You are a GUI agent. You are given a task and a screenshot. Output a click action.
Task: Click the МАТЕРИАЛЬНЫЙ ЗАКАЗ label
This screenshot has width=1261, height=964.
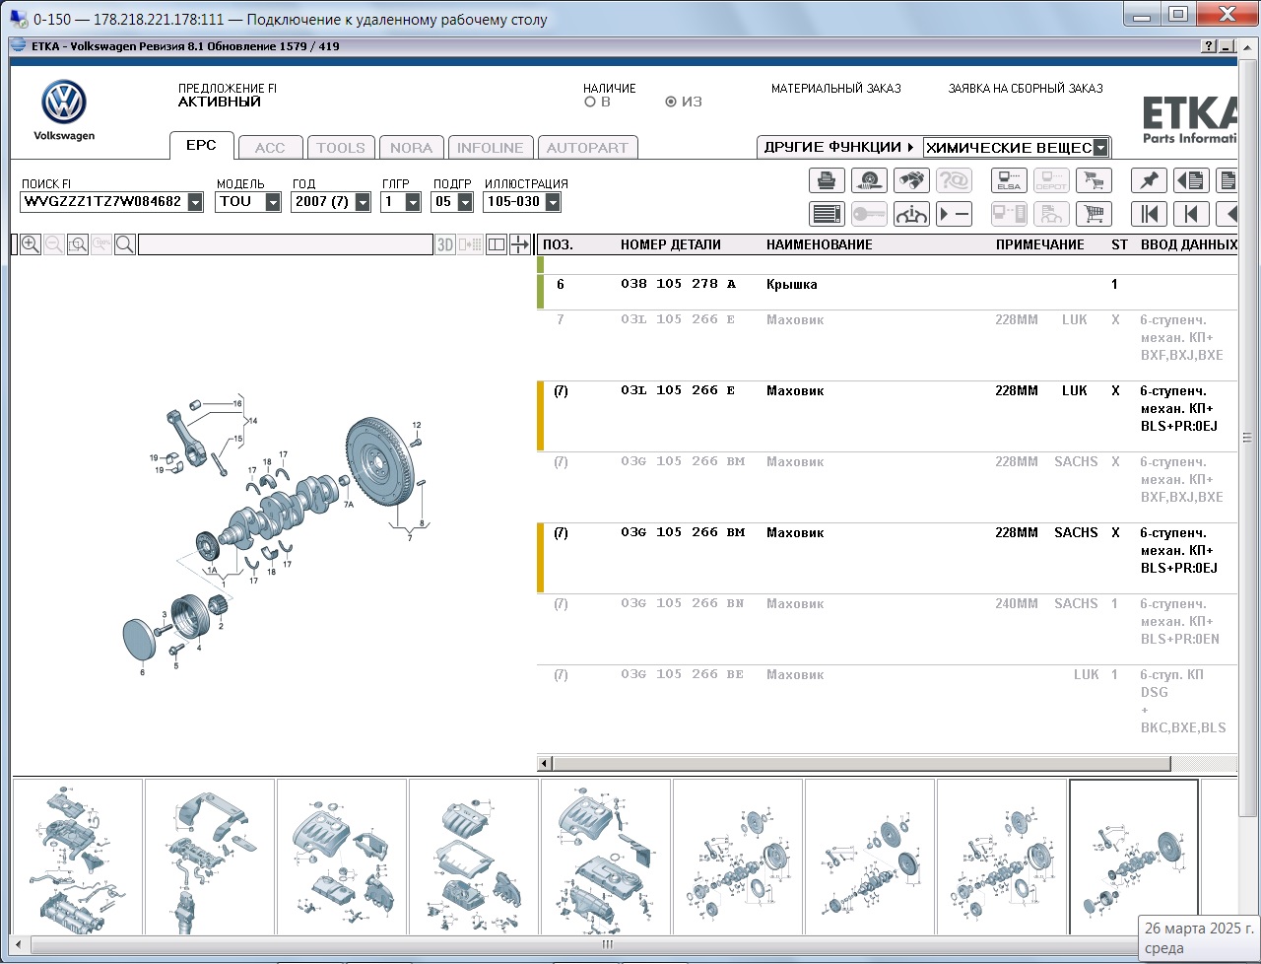836,89
